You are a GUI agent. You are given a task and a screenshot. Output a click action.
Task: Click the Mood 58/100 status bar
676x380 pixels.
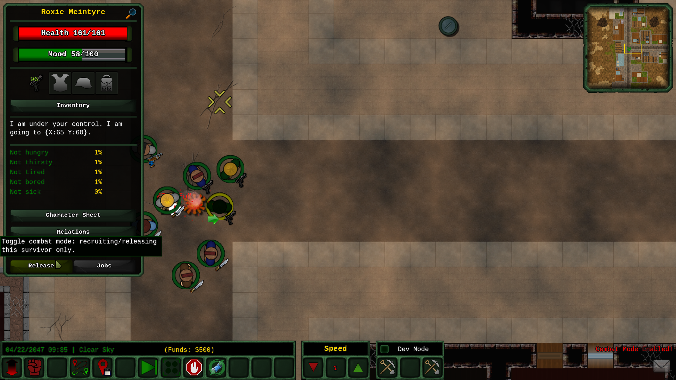[x=73, y=54]
